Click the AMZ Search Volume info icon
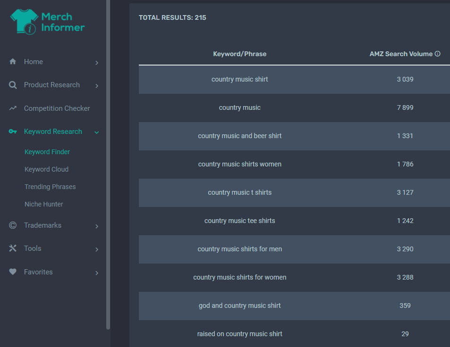The height and width of the screenshot is (347, 450). [437, 54]
